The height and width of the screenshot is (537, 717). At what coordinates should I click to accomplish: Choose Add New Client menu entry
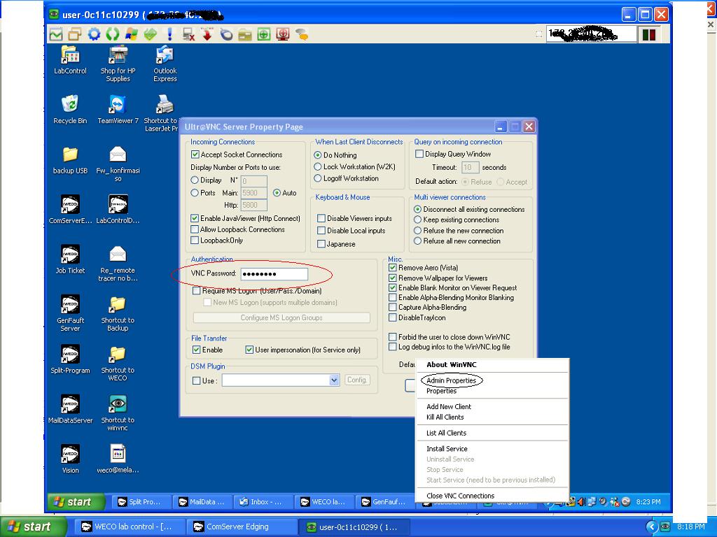pos(449,406)
